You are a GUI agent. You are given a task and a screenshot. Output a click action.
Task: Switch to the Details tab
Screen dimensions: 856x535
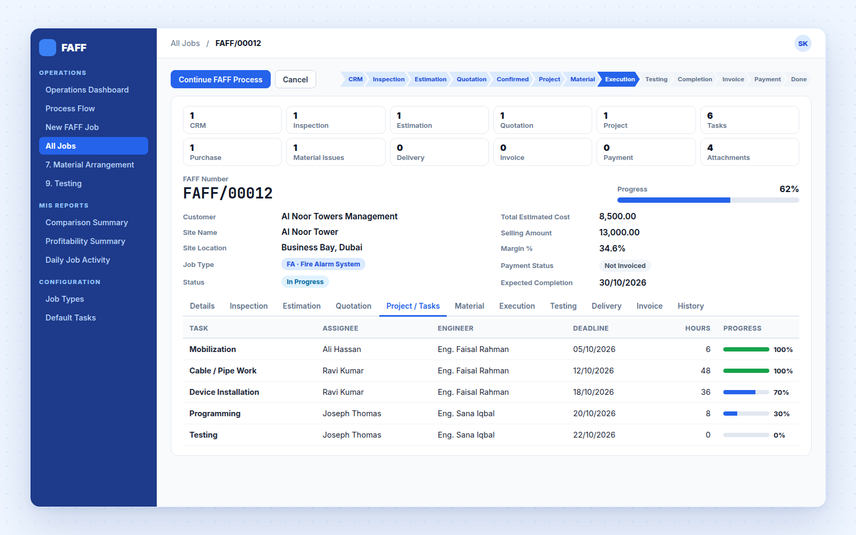[202, 306]
